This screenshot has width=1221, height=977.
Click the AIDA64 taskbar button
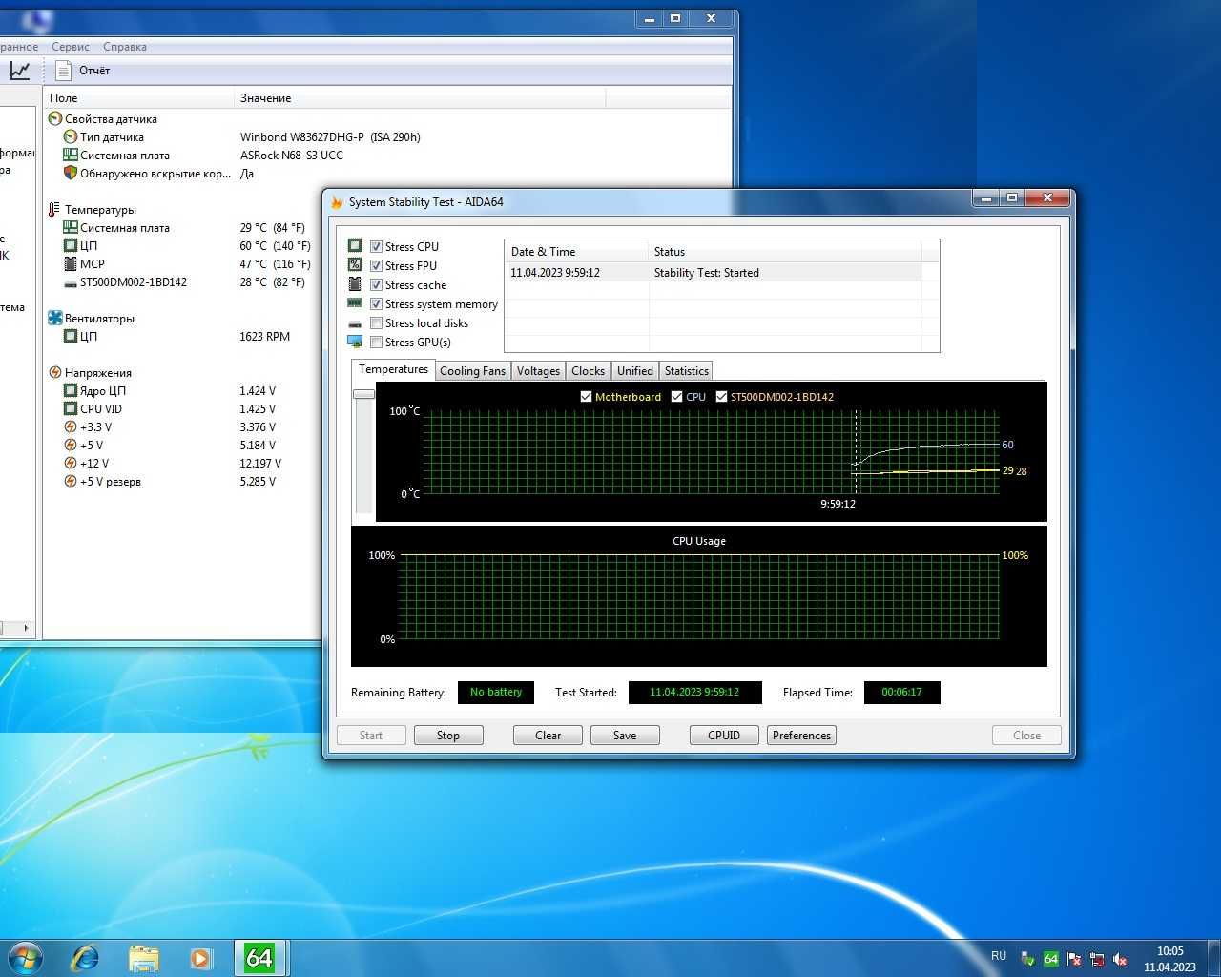[259, 957]
